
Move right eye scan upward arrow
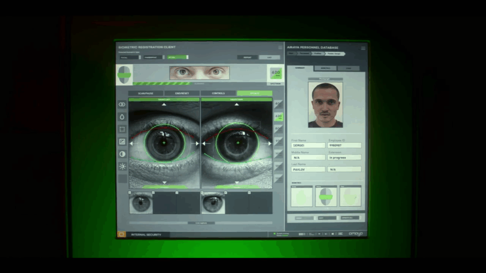[x=237, y=105]
